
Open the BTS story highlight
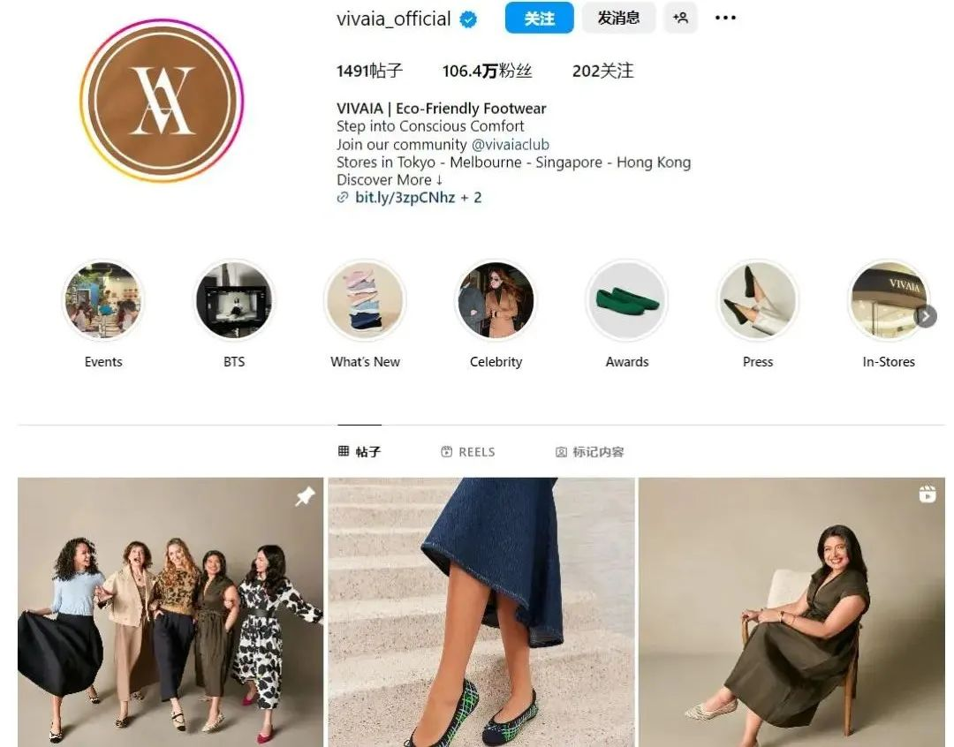(x=234, y=300)
